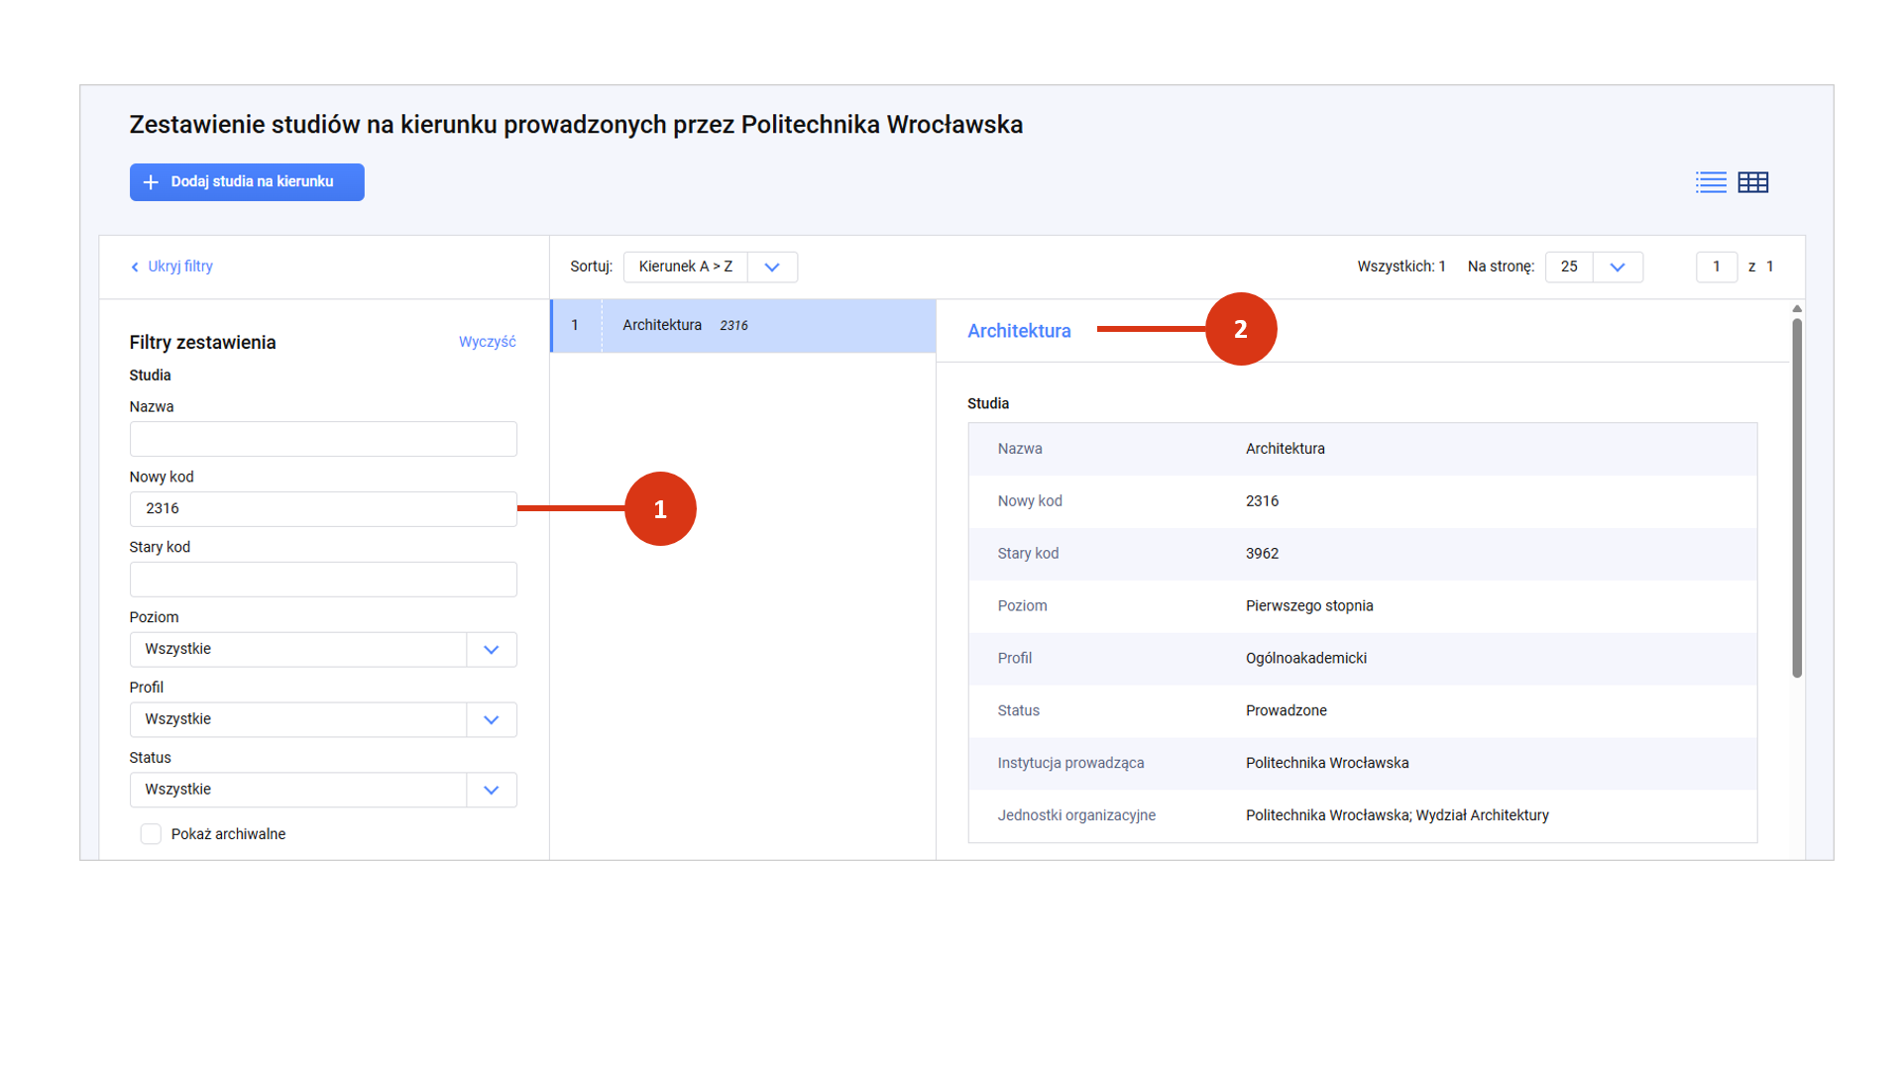The image size is (1903, 1070).
Task: Click the Pierwszego stopnia value
Action: point(1309,606)
